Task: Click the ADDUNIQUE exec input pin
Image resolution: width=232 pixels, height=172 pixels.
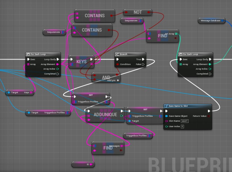Action: click(x=89, y=111)
